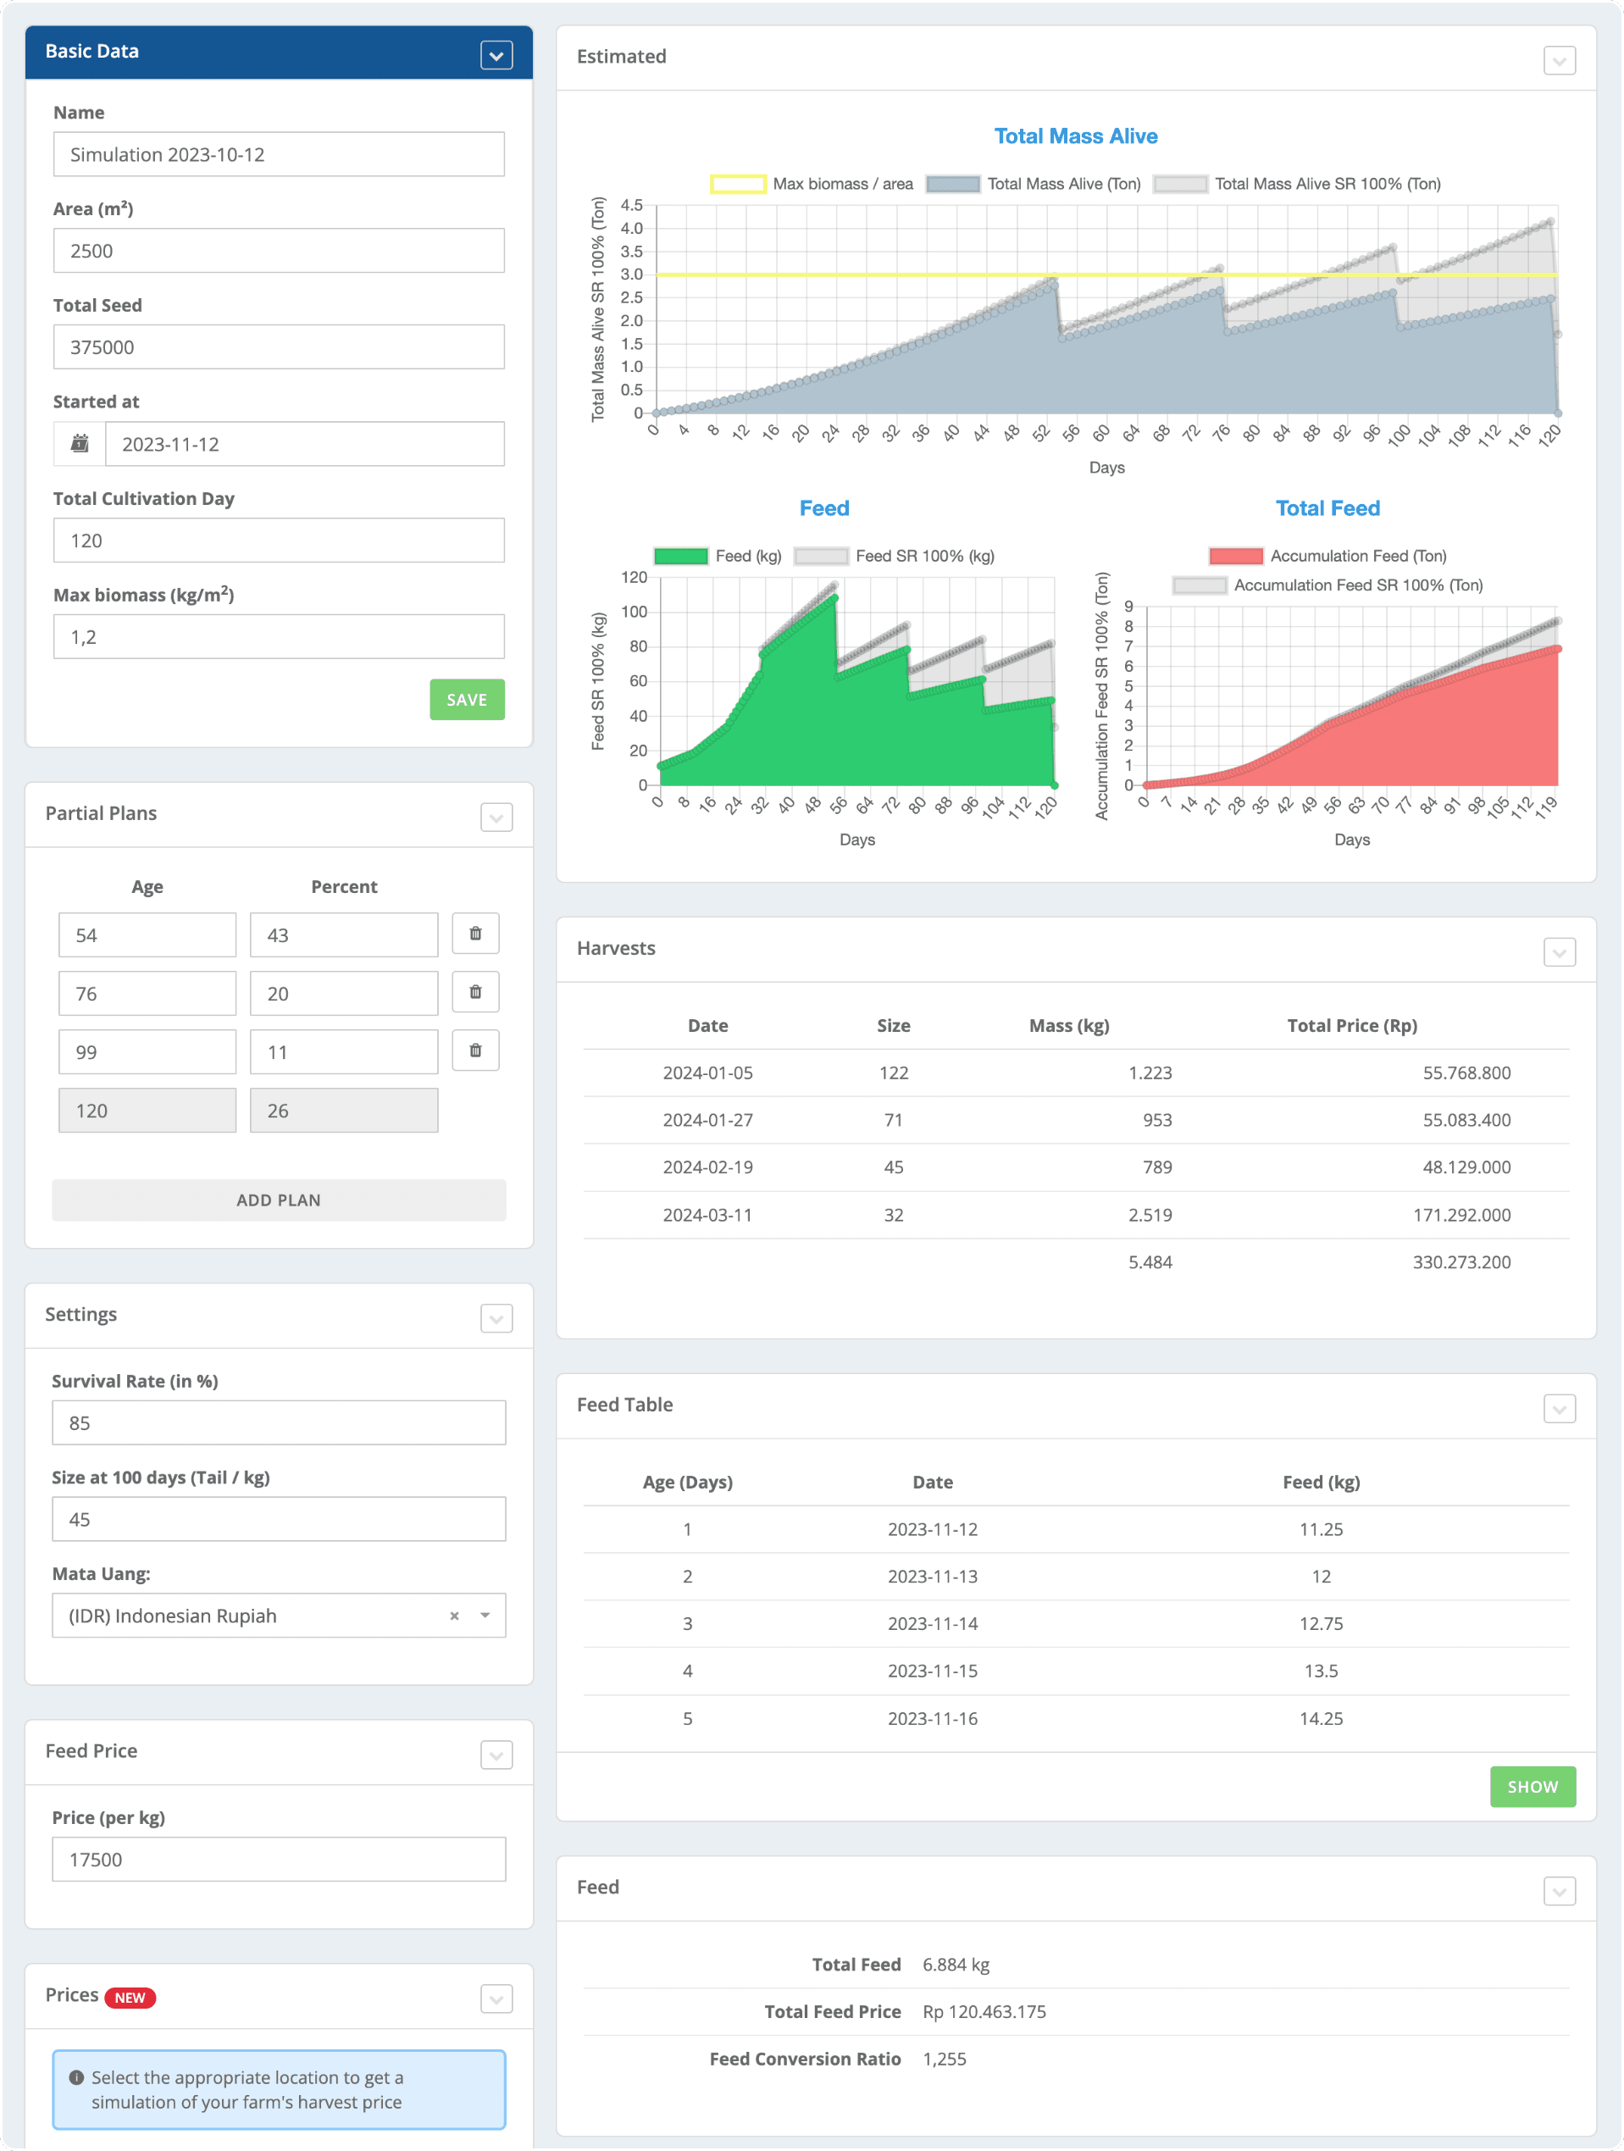The image size is (1624, 2151).
Task: Toggle Feed SR 100% (kg) legend swatch
Action: click(x=821, y=557)
